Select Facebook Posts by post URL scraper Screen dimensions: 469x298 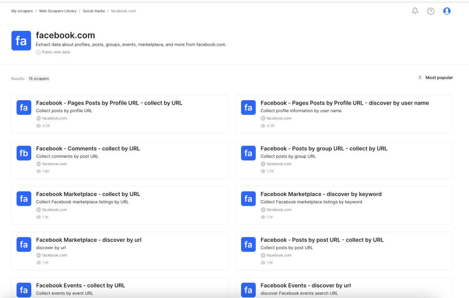322,240
